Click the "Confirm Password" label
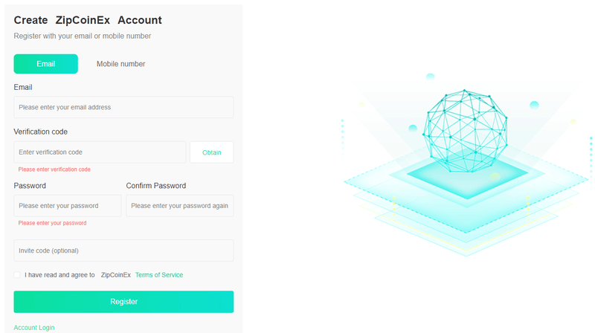 click(x=156, y=186)
